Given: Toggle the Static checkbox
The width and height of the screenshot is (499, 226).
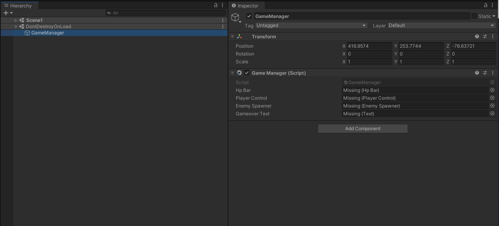Looking at the screenshot, I should click(x=474, y=16).
